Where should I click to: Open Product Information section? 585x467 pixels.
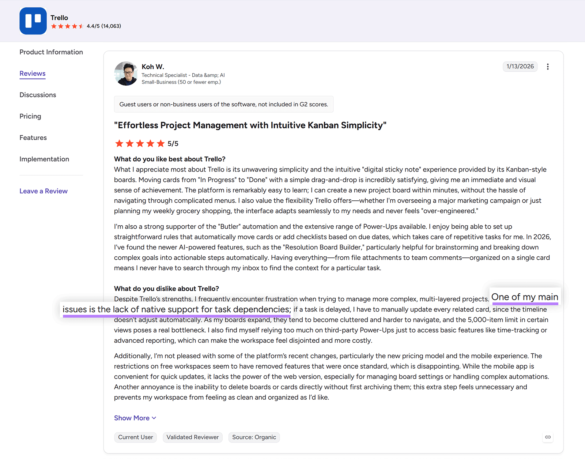(51, 52)
